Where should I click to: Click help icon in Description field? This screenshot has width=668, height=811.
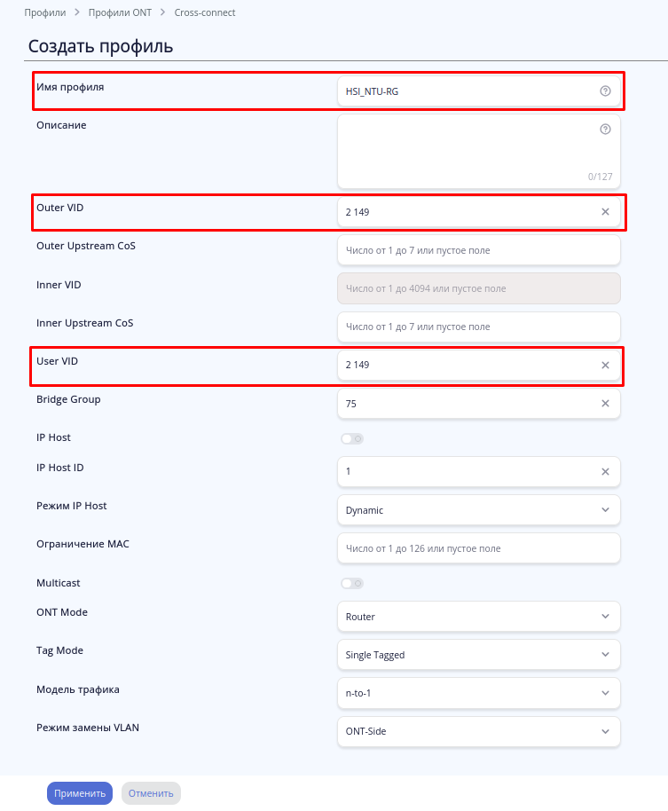pyautogui.click(x=605, y=130)
